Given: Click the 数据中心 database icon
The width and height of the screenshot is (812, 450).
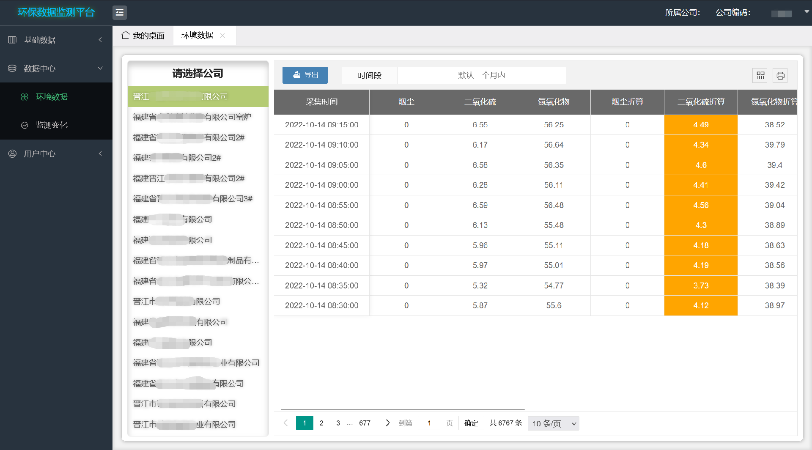Looking at the screenshot, I should 12,68.
